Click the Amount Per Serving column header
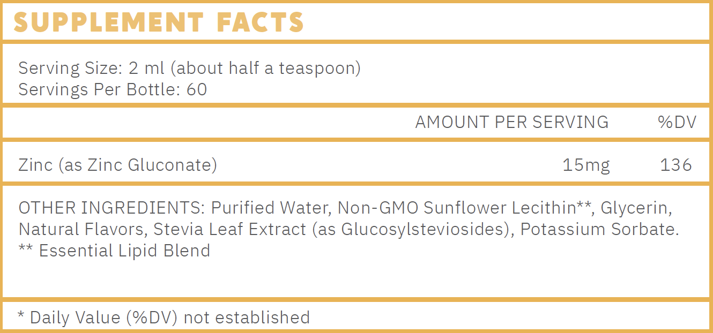Screen dimensions: 713x333 512,122
